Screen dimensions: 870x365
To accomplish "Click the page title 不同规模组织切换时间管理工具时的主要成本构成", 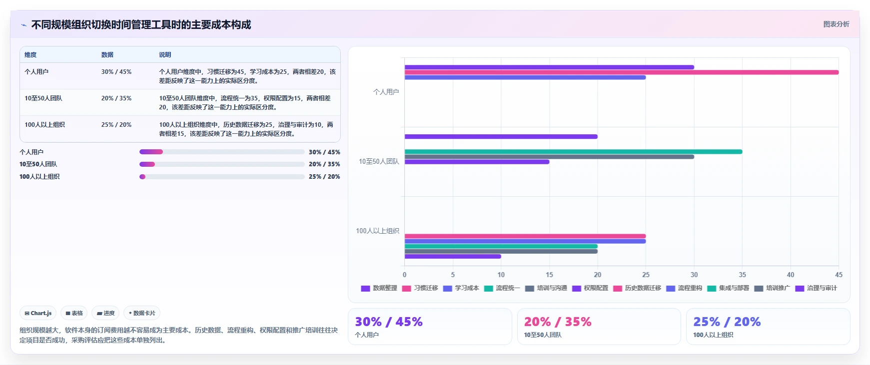I will coord(141,25).
